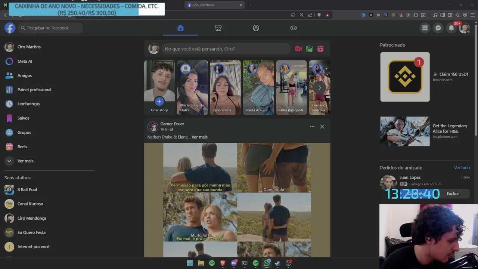Open Grupos in left sidebar
Image resolution: width=478 pixels, height=269 pixels.
[49, 133]
